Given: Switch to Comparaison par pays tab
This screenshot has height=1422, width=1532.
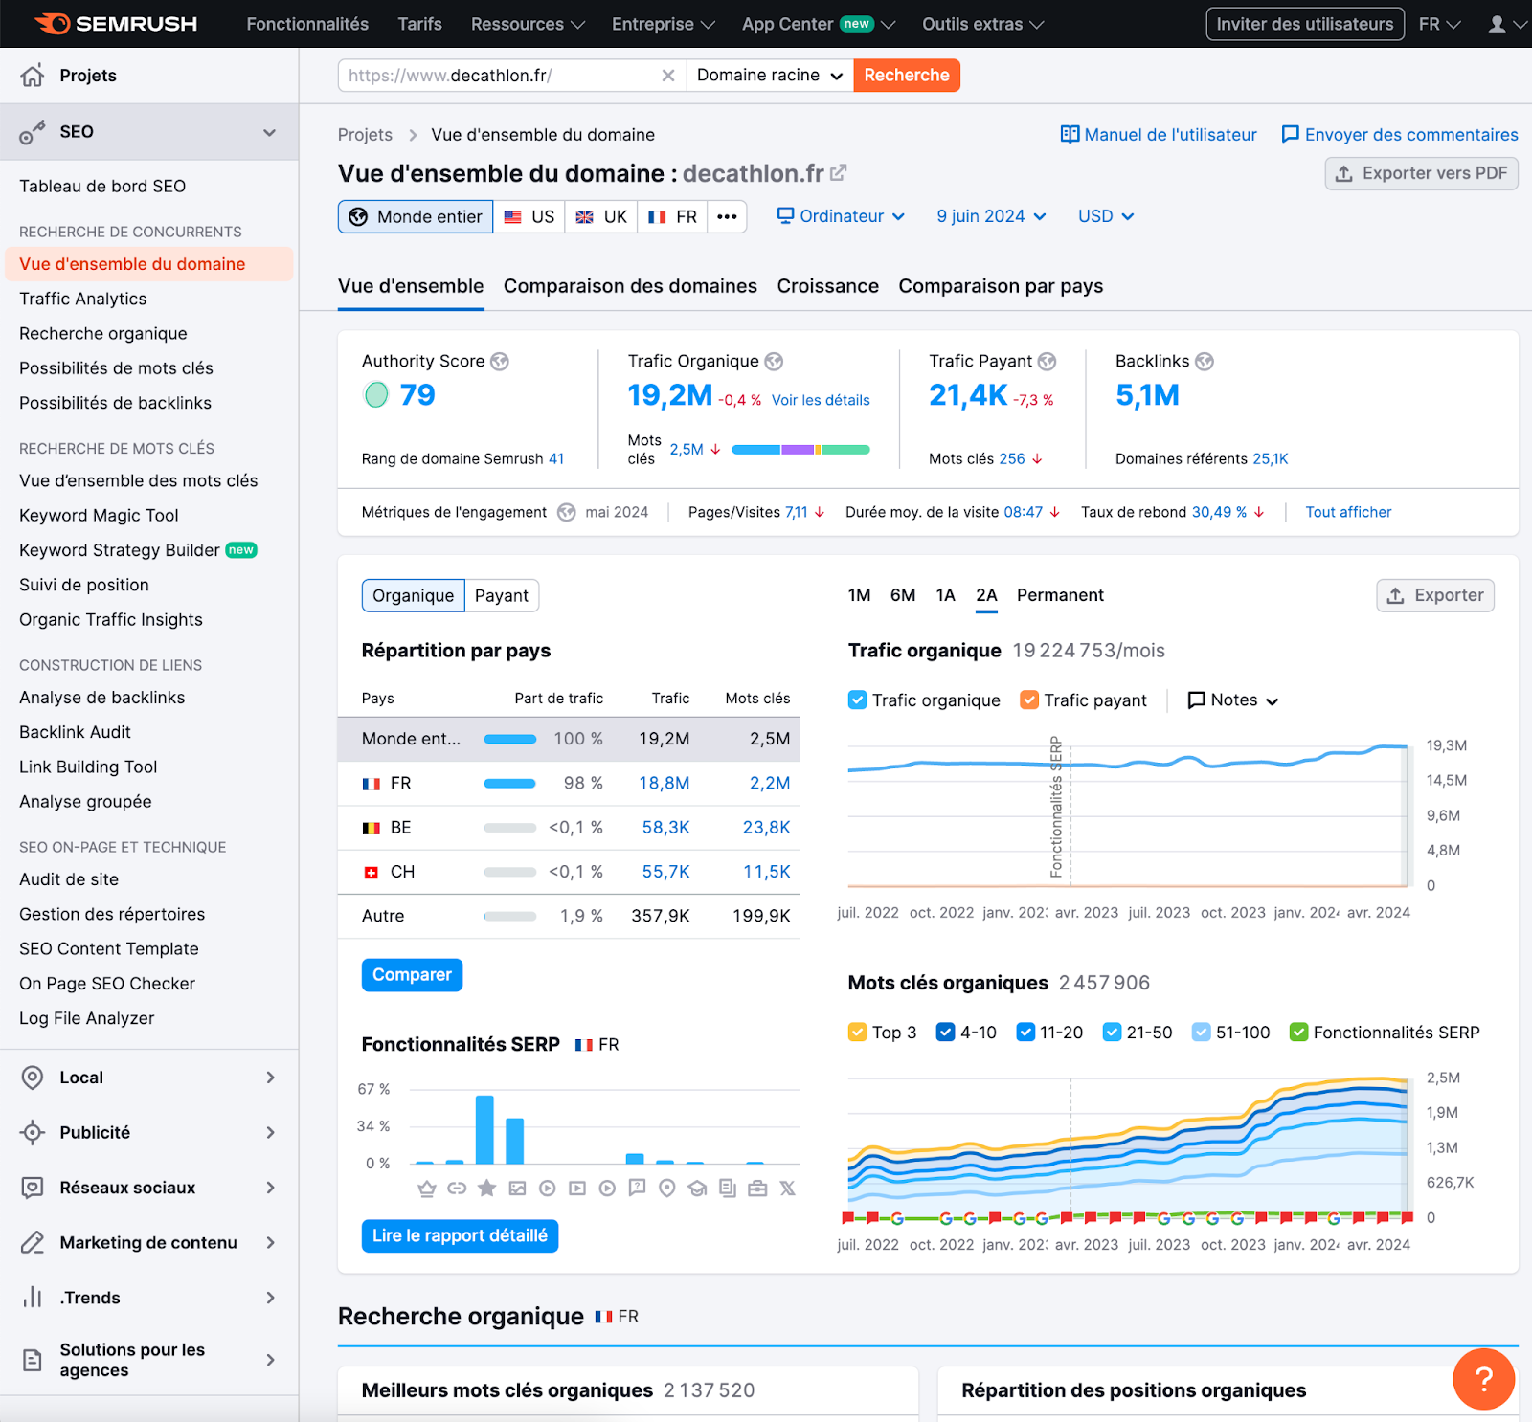Looking at the screenshot, I should point(1001,286).
